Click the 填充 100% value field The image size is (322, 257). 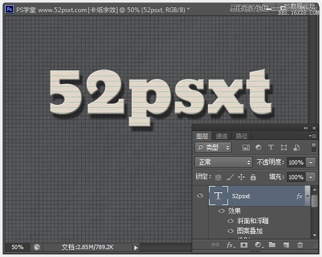(x=296, y=177)
